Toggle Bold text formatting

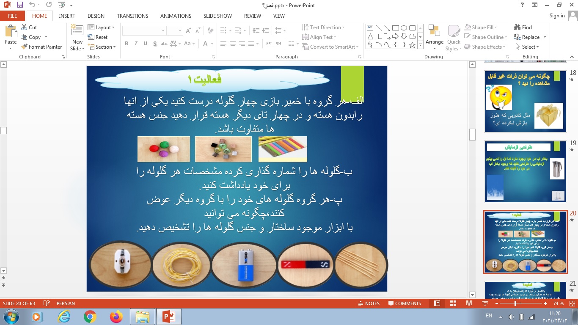click(127, 44)
